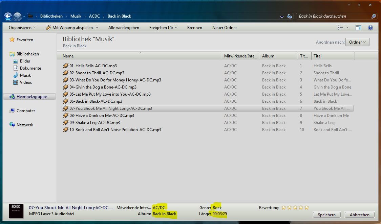Screen dimensions: 381x224
Task: Navigate to Bibliotheken in the breadcrumb
Action: tap(51, 16)
